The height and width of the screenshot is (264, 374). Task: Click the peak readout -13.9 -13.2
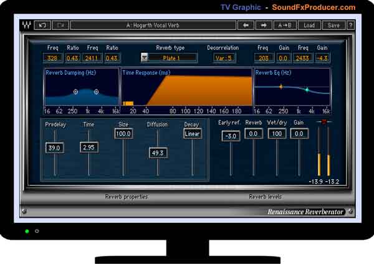[x=324, y=182]
